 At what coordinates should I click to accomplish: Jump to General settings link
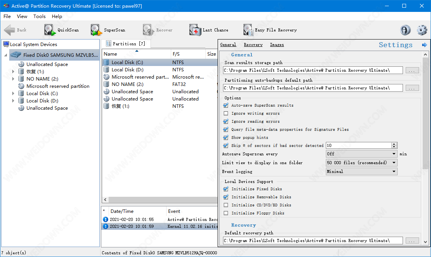[x=228, y=45]
